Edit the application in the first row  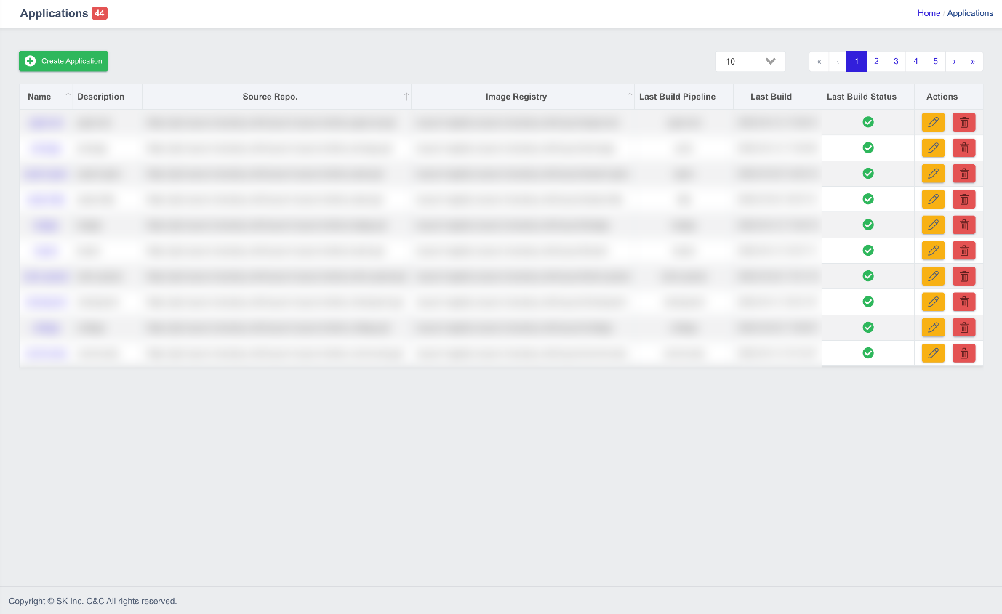pyautogui.click(x=933, y=123)
